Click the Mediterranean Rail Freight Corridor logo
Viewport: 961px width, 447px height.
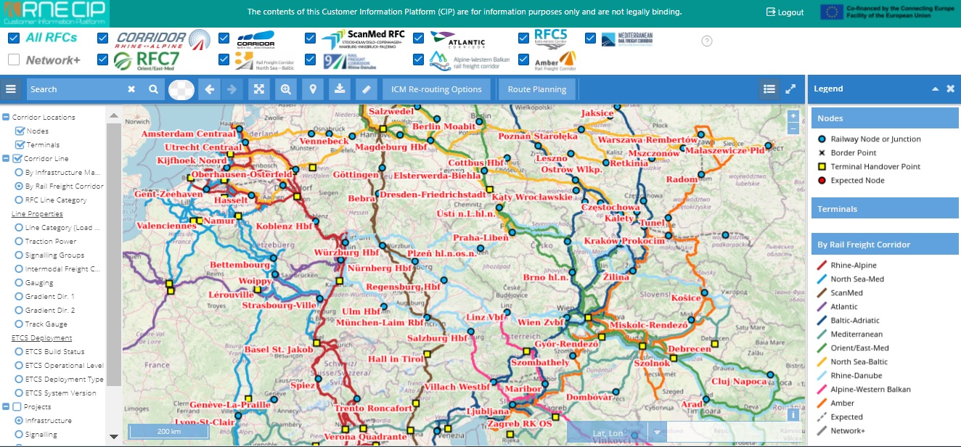pos(628,39)
